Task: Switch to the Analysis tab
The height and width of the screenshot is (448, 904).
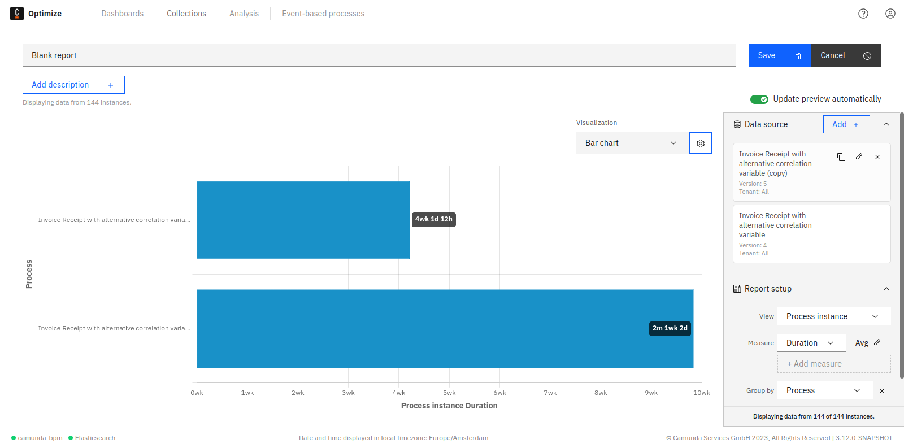Action: pos(244,14)
